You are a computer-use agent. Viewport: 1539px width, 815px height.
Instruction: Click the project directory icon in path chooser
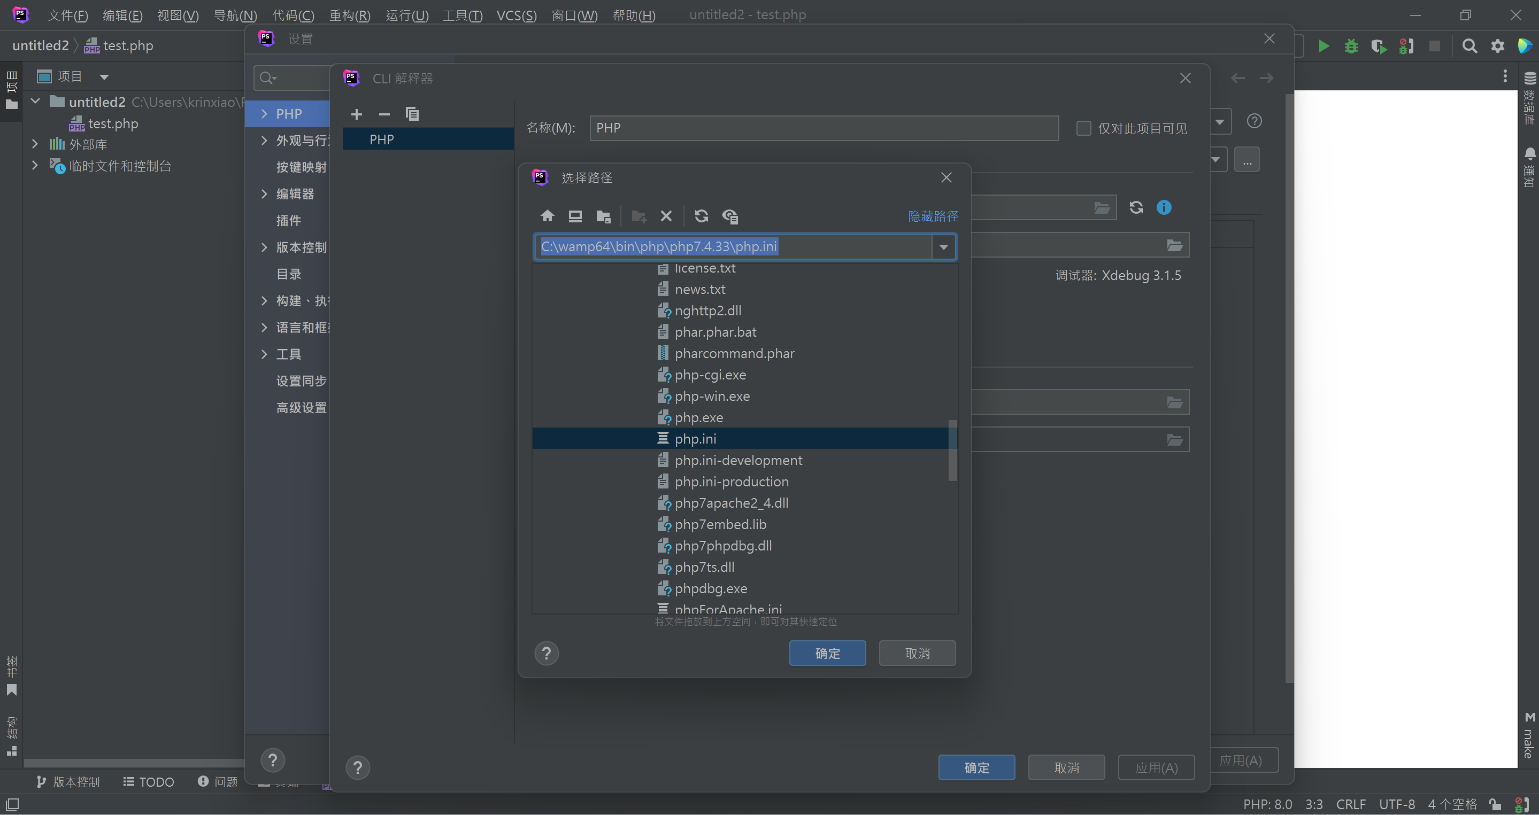coord(603,216)
